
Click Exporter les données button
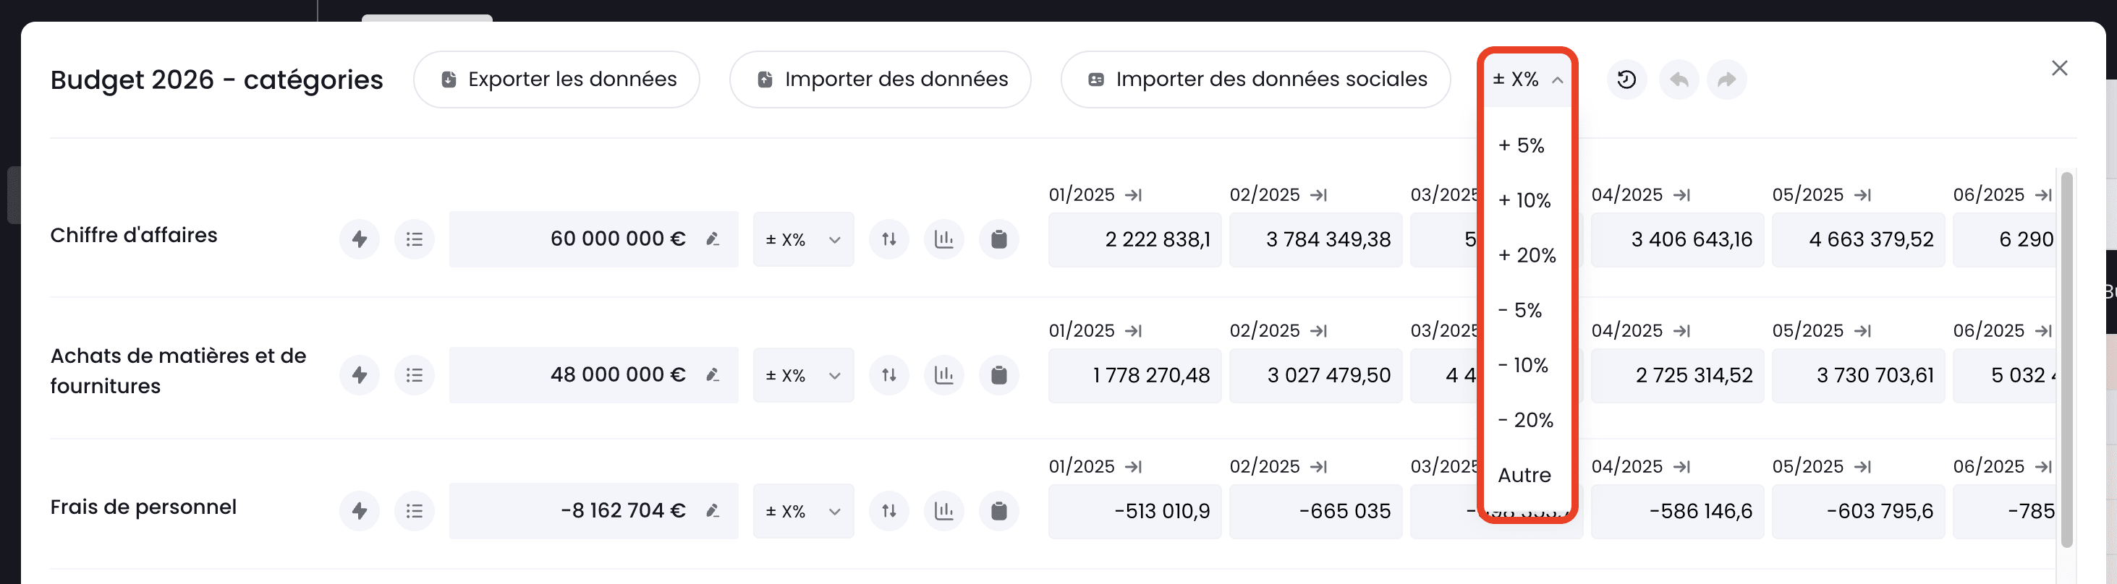click(x=557, y=80)
